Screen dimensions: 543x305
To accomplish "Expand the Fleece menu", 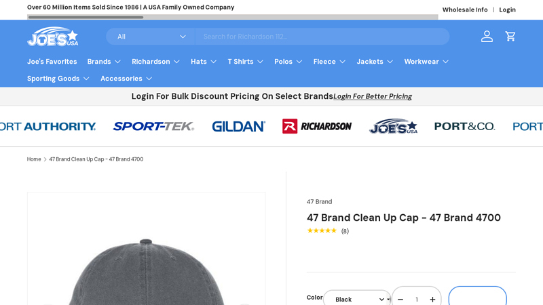I will 329,62.
